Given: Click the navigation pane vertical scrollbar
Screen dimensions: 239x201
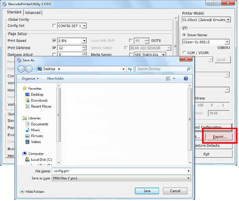Looking at the screenshot, I should coord(59,122).
